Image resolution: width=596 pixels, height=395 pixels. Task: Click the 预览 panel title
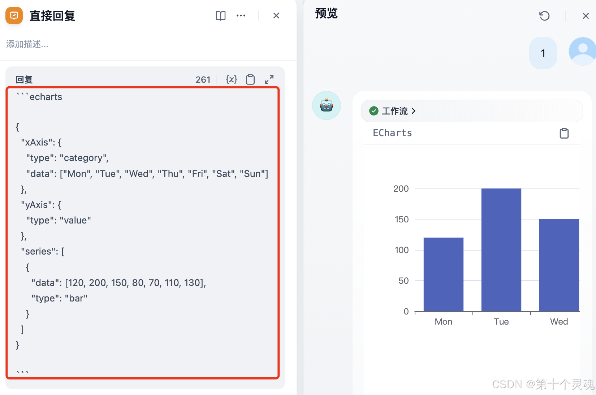coord(326,13)
